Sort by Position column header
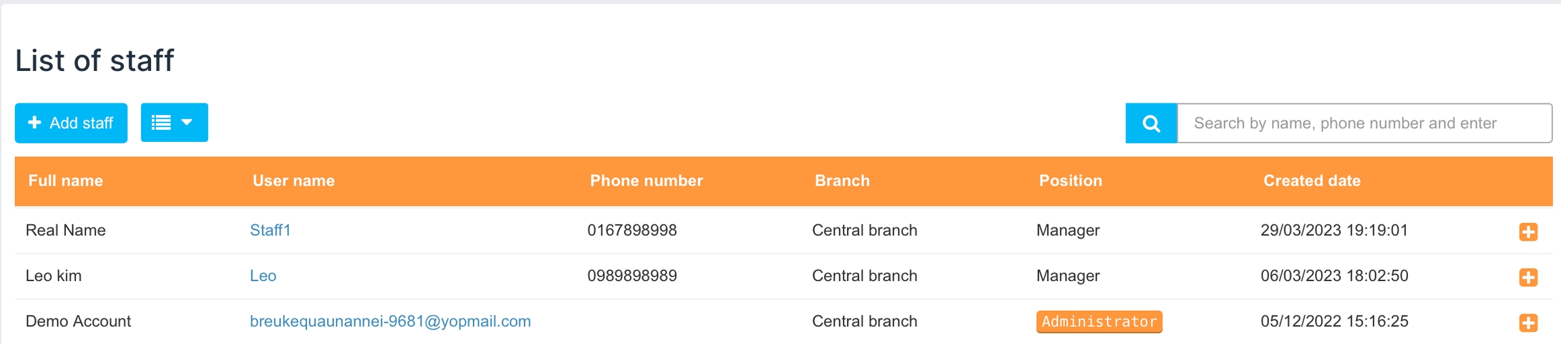The width and height of the screenshot is (1561, 344). pos(1070,181)
